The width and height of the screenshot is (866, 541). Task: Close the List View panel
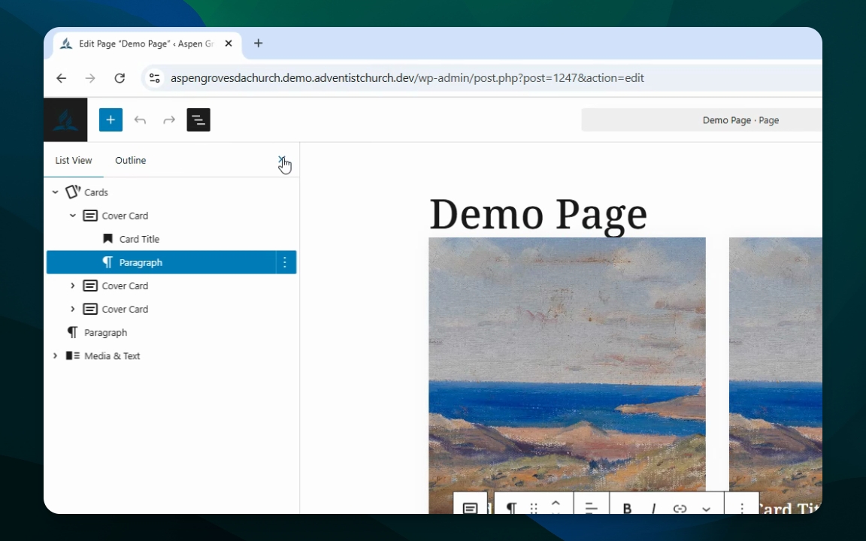[282, 160]
